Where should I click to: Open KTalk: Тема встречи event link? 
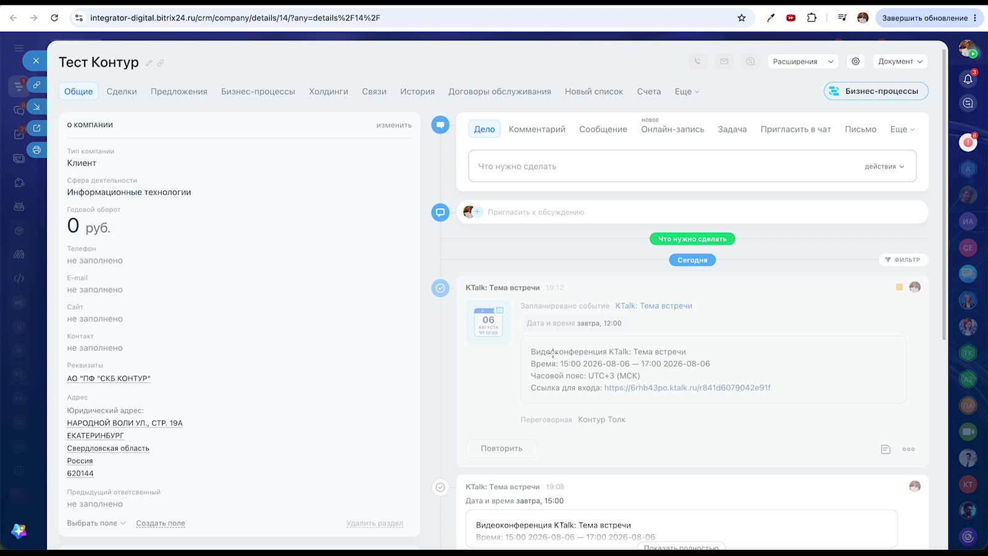[653, 306]
